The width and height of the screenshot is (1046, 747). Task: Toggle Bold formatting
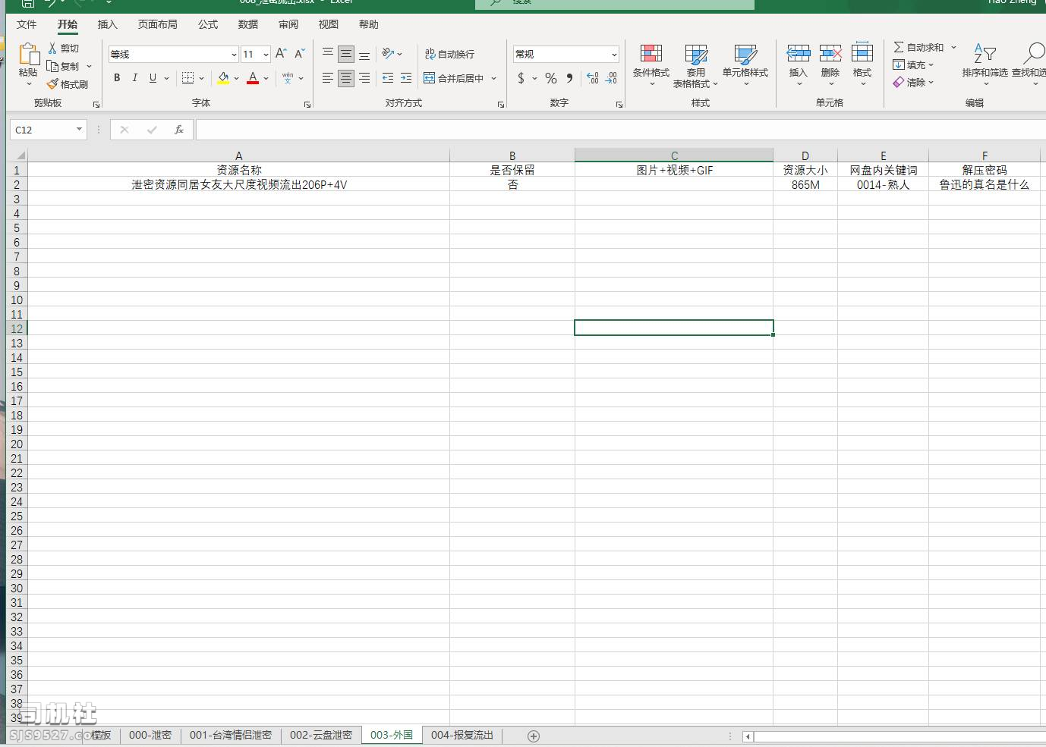117,78
